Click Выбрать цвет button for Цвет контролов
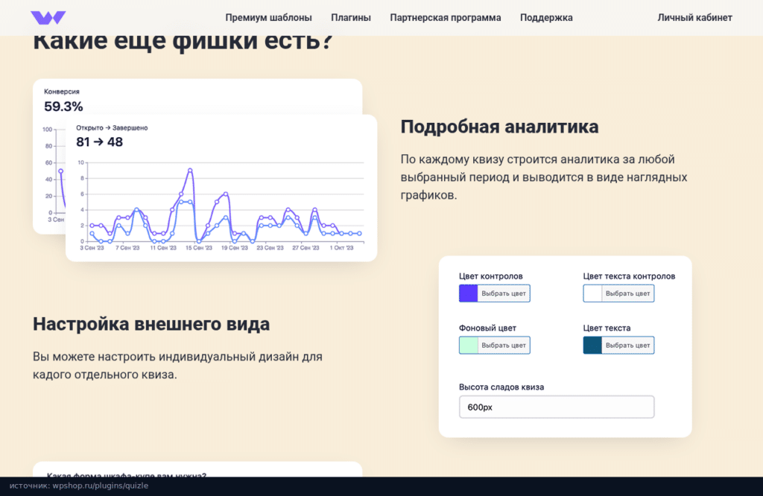This screenshot has width=763, height=496. coord(504,293)
